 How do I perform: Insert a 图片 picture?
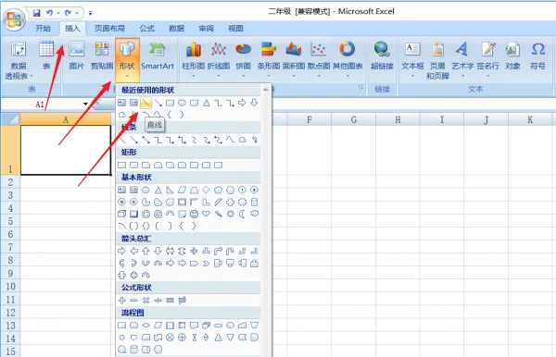[x=77, y=55]
